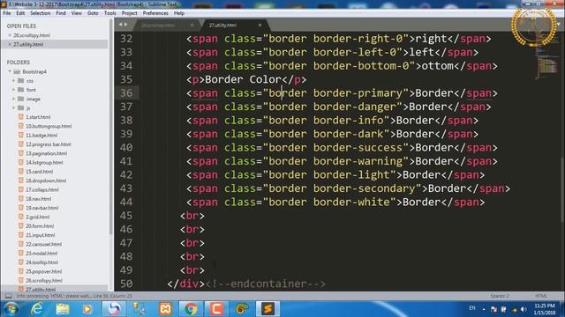The width and height of the screenshot is (565, 317).
Task: Open the View menu
Action: click(77, 13)
